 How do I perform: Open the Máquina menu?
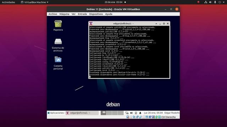pyautogui.click(x=64, y=14)
